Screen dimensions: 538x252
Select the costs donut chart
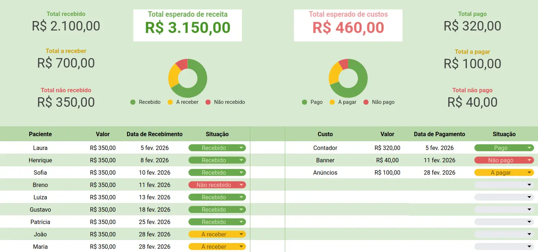pos(348,78)
